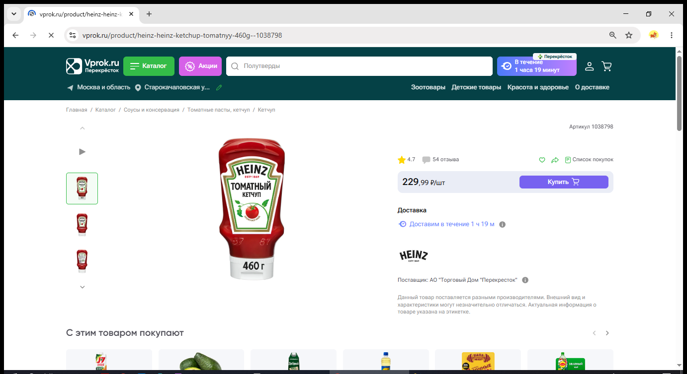687x374 pixels.
Task: Click the Купить button
Action: (x=564, y=182)
